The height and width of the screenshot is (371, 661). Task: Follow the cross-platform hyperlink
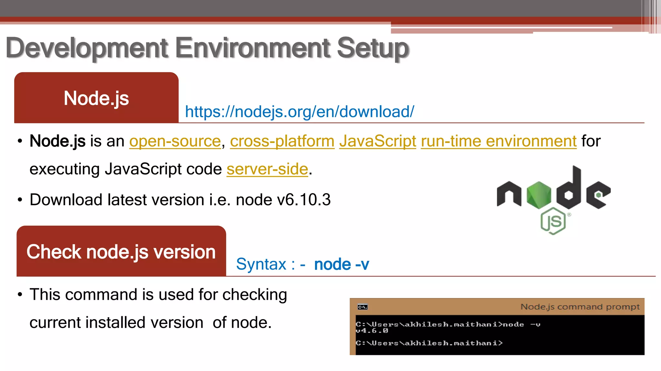282,141
